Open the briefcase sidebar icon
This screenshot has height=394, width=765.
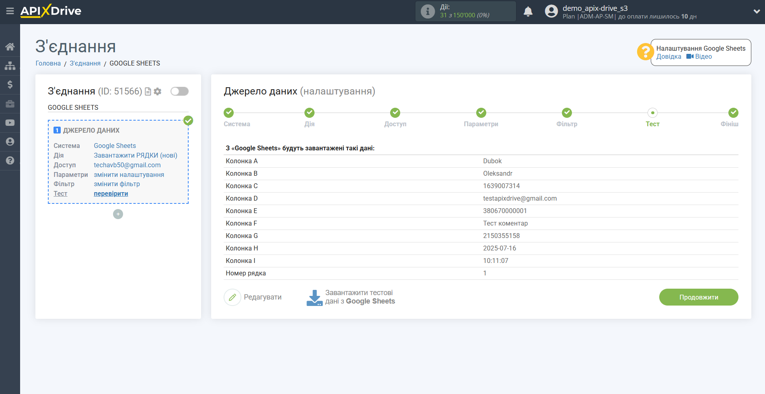[x=10, y=104]
